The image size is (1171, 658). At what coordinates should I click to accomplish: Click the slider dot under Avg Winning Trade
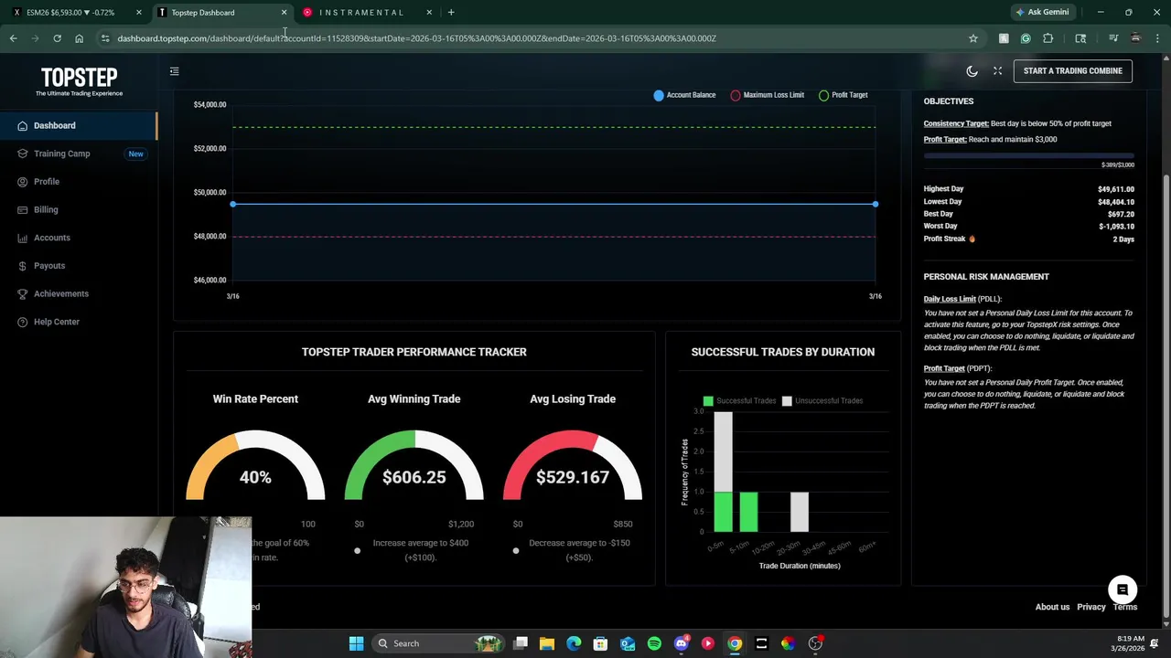[357, 550]
